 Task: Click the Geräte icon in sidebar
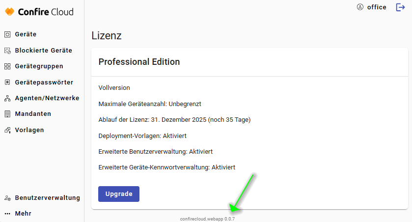tap(7, 34)
